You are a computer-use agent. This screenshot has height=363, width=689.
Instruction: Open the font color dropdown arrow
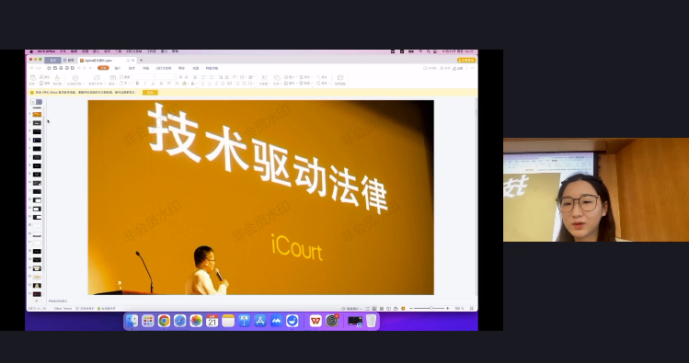pos(196,84)
